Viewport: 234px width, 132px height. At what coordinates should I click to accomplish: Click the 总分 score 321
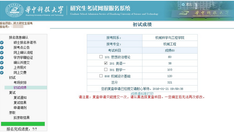point(170,82)
